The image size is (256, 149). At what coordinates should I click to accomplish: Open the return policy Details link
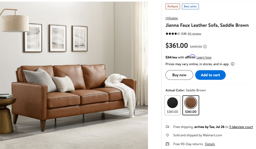coord(210,144)
